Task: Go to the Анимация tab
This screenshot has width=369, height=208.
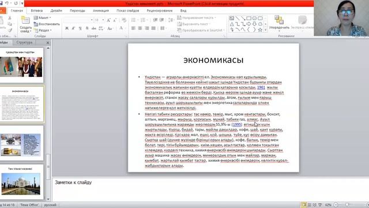Action: point(101,10)
